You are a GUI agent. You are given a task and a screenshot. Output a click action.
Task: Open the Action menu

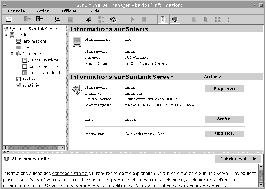[x=43, y=11]
